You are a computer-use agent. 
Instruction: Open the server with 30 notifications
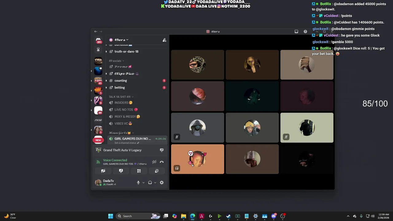click(98, 110)
